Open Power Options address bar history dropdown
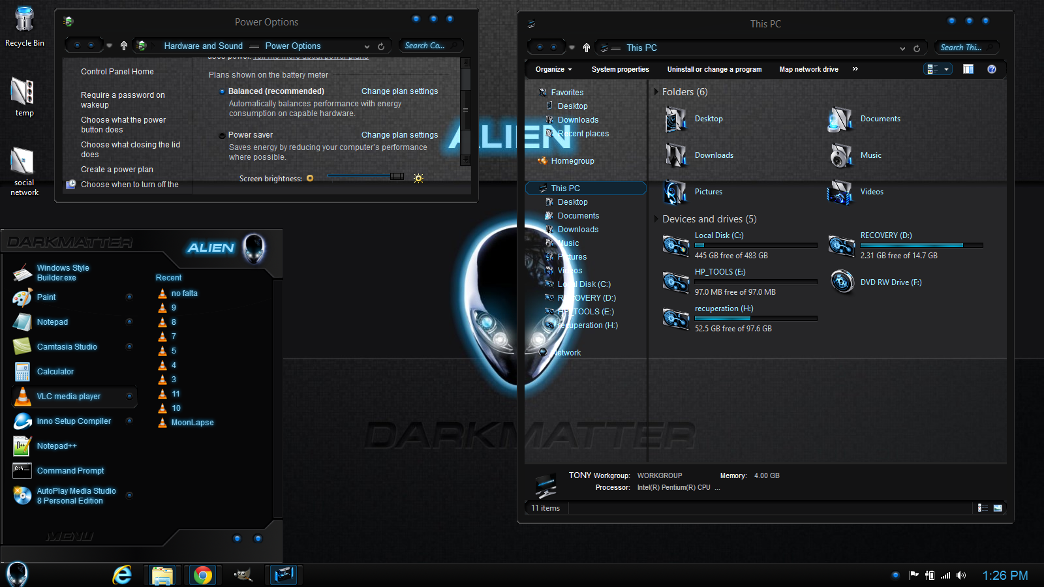This screenshot has height=587, width=1044. [x=367, y=46]
